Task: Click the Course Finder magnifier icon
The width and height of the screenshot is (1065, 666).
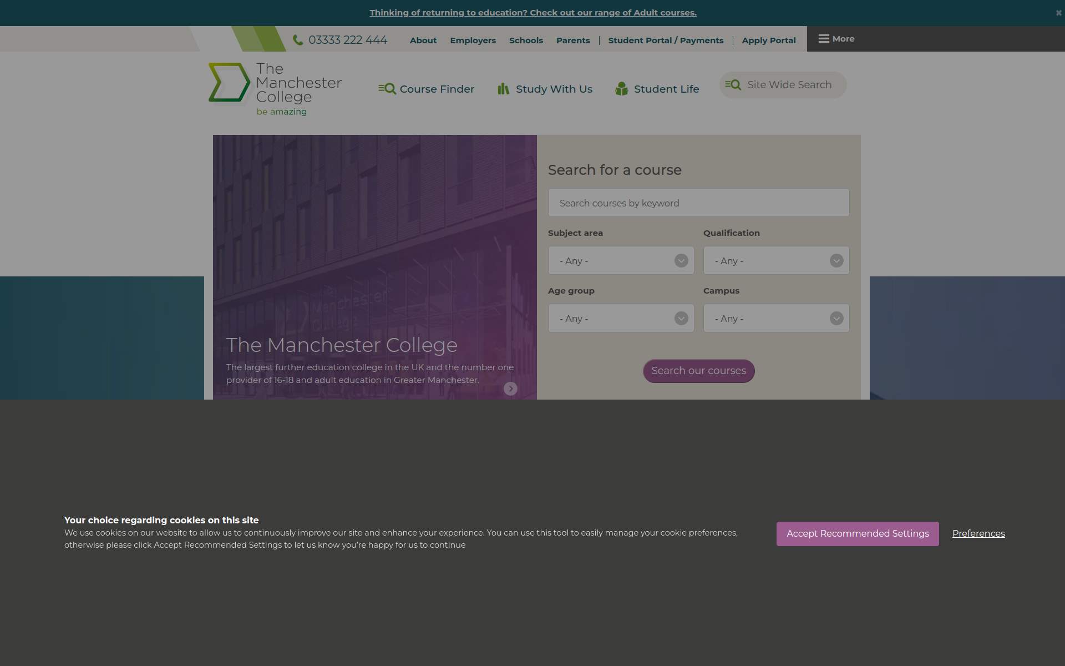Action: point(387,89)
